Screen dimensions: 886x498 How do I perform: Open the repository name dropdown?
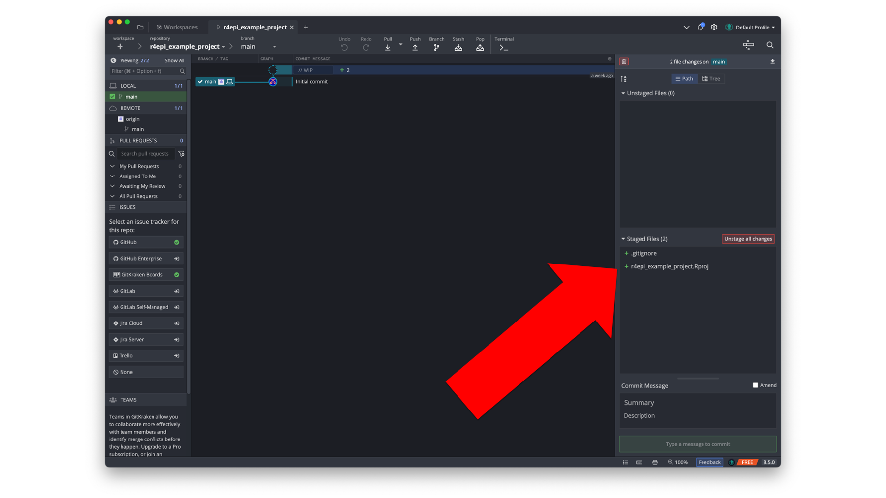click(x=187, y=47)
